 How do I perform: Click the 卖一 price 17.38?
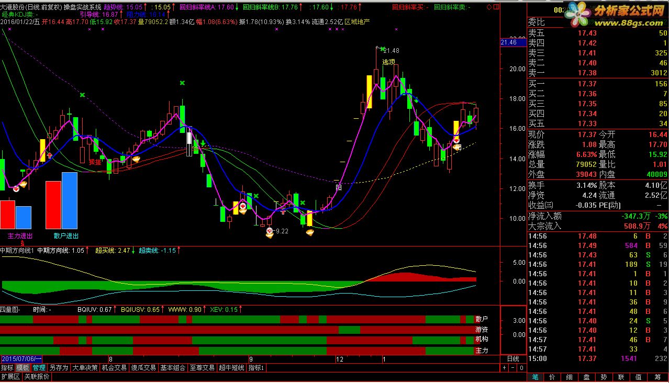[587, 73]
